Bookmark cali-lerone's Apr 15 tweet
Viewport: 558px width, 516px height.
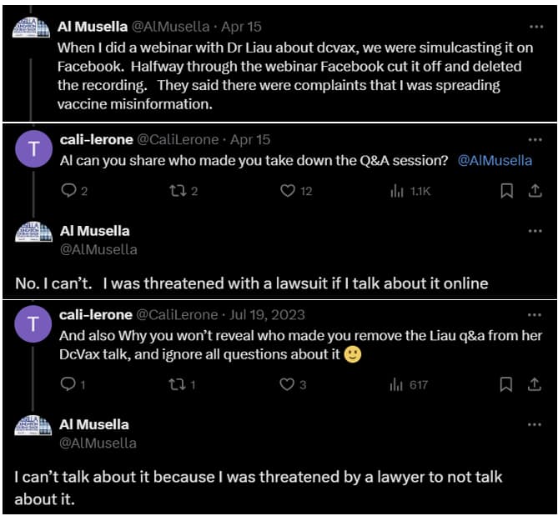506,191
